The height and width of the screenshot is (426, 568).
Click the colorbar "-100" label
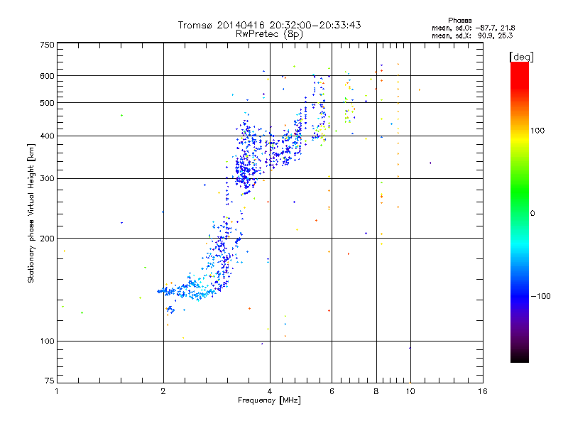point(541,296)
